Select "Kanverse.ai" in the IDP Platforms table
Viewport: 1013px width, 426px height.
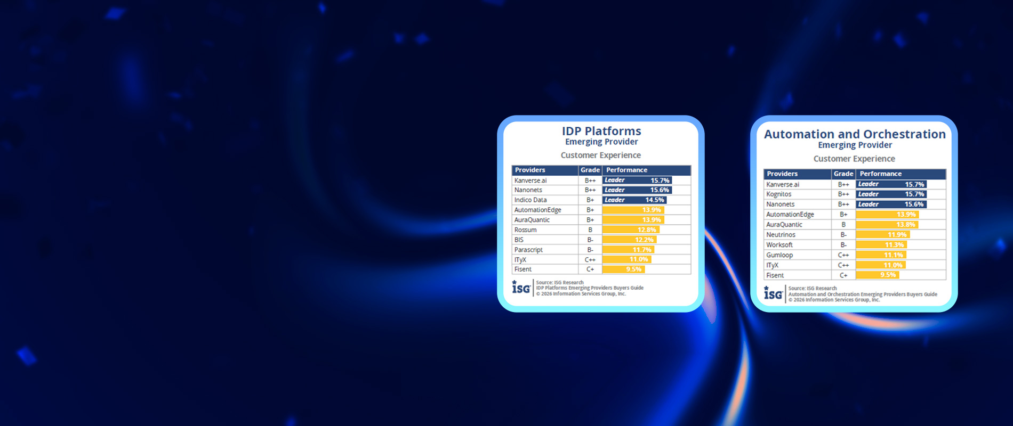pos(530,181)
